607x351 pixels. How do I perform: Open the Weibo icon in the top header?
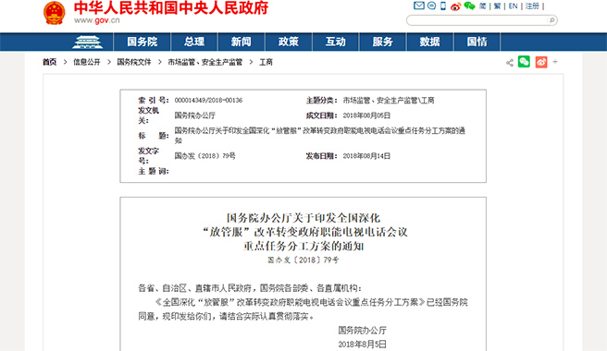click(455, 6)
